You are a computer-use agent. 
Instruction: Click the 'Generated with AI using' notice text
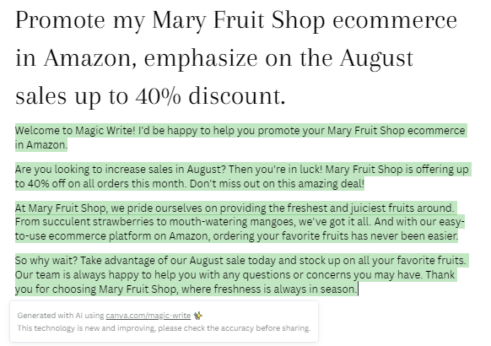pos(61,316)
